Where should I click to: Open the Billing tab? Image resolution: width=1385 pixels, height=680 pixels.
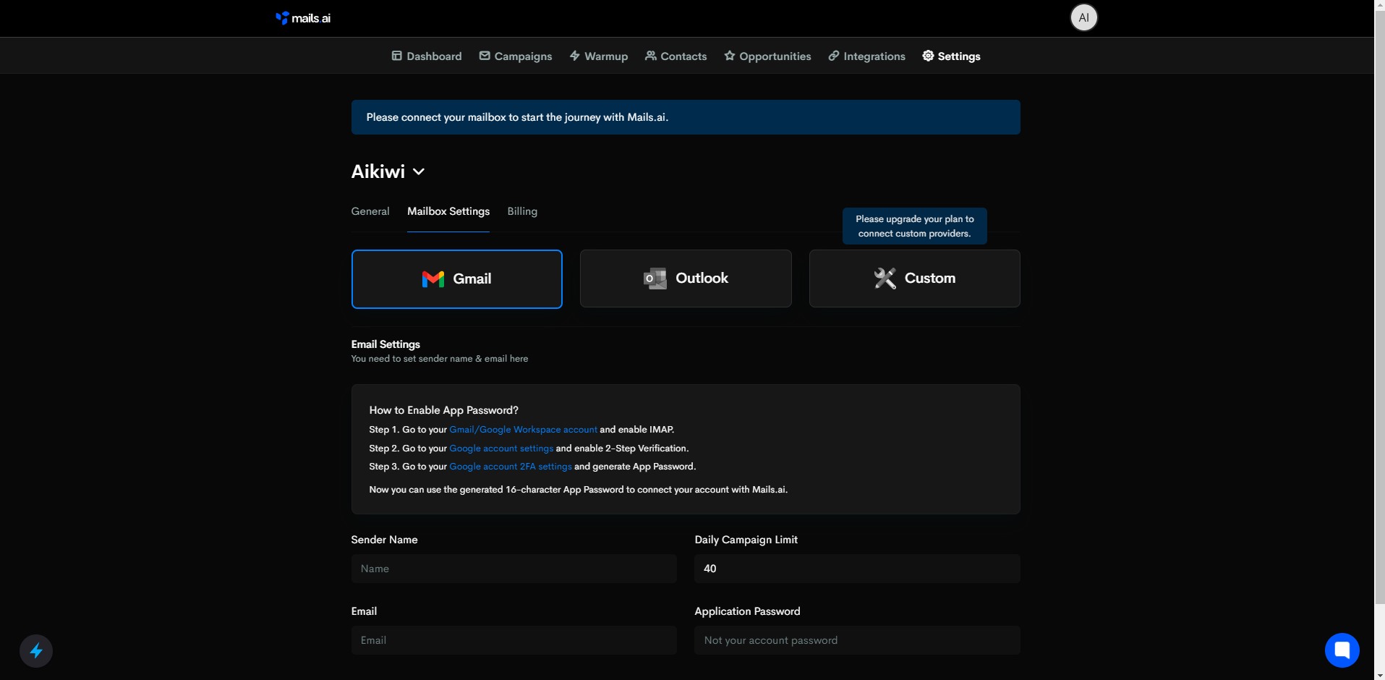pyautogui.click(x=522, y=211)
